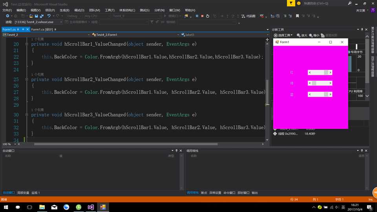Image resolution: width=377 pixels, height=212 pixels.
Task: Switch to the 断点 tab
Action: click(204, 193)
